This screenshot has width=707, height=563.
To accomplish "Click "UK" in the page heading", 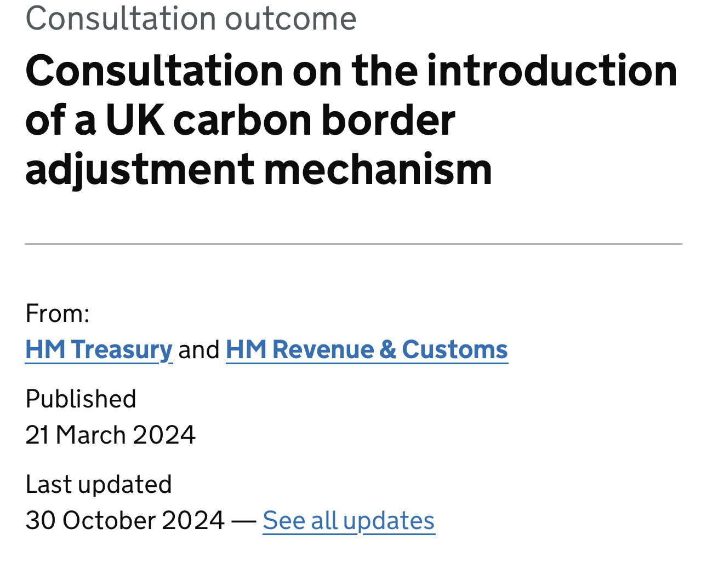I will tap(135, 120).
